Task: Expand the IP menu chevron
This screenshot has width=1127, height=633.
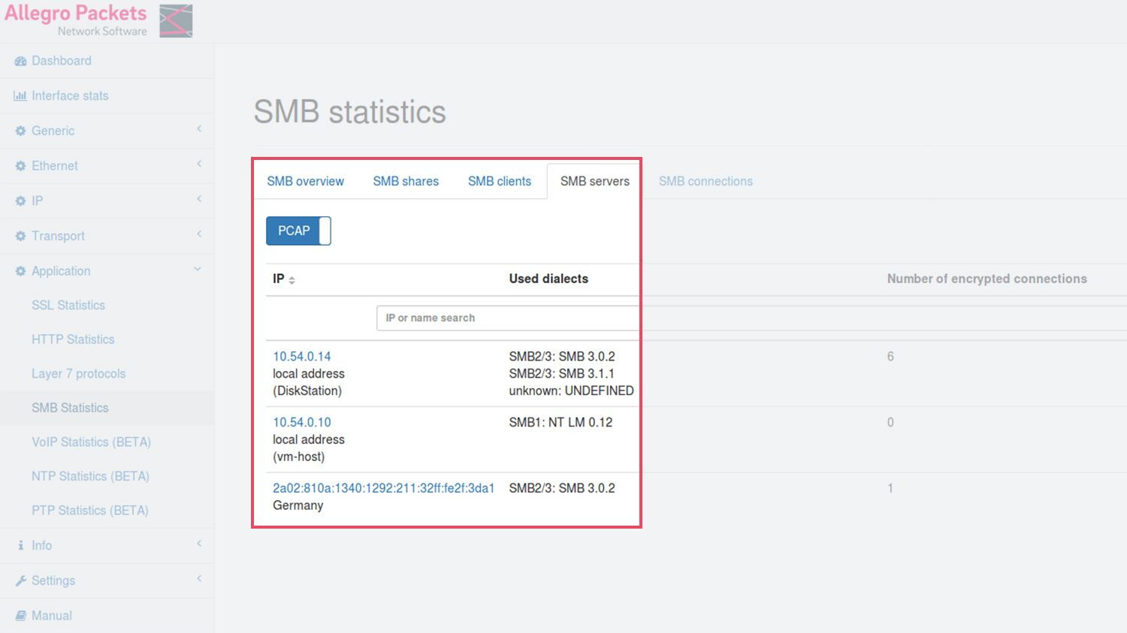Action: point(199,199)
